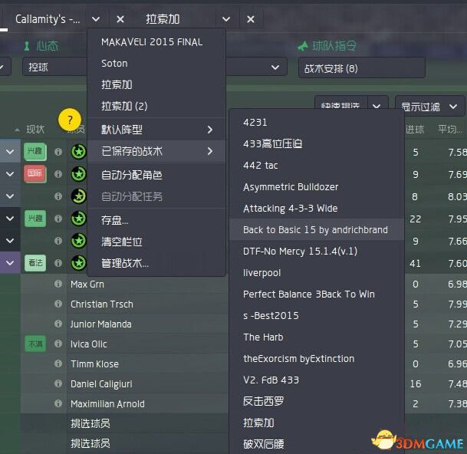Open the yellow question mark help icon
This screenshot has width=467, height=454.
(x=70, y=120)
